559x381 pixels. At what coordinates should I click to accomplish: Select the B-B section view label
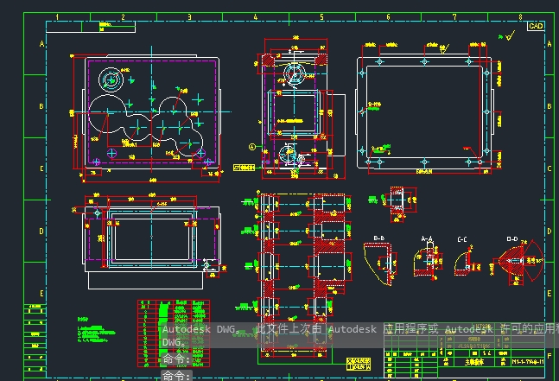[379, 238]
